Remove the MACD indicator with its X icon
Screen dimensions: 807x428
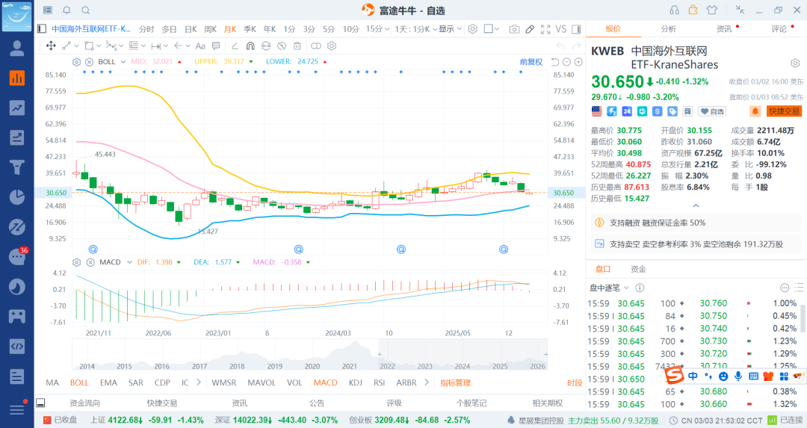point(89,262)
